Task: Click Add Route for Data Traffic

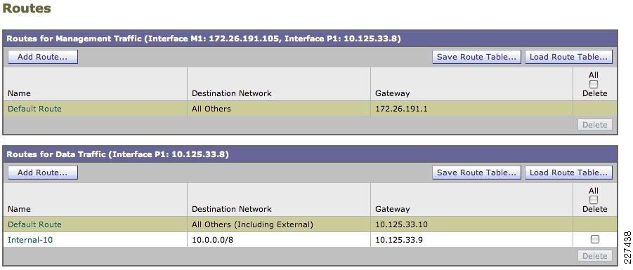Action: (x=43, y=173)
